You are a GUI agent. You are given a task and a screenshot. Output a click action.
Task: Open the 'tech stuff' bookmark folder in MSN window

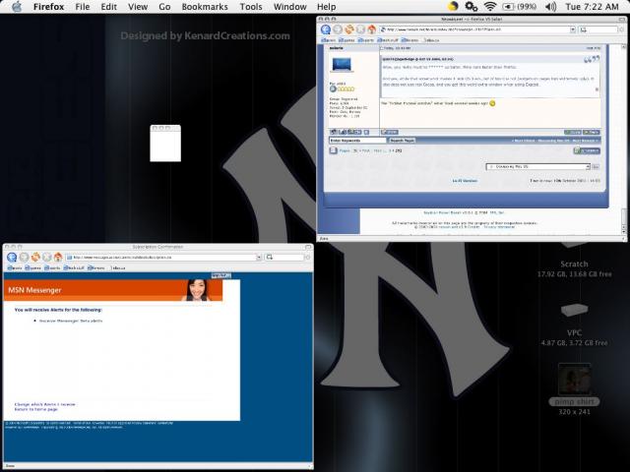tap(74, 267)
